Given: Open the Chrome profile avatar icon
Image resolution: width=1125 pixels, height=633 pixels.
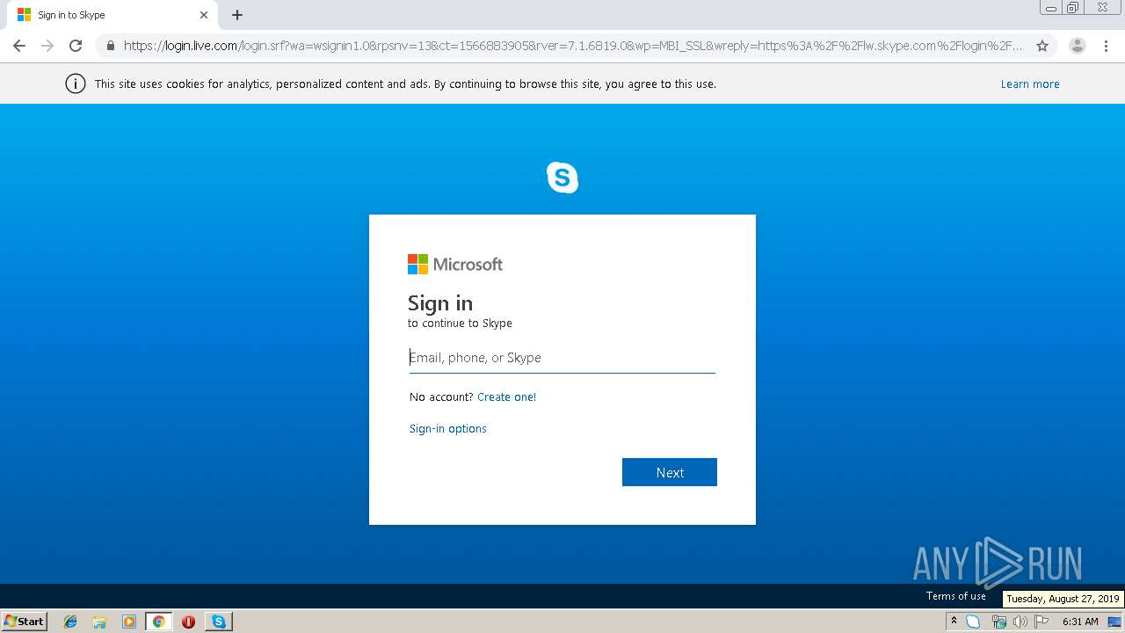Looking at the screenshot, I should pyautogui.click(x=1078, y=46).
